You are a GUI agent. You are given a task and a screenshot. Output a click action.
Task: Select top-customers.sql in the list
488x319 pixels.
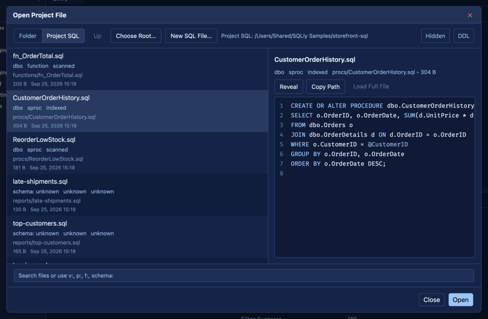click(137, 237)
